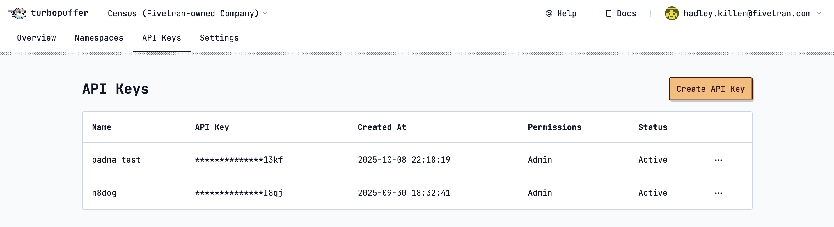Expand the Census organization switcher chevron
Image resolution: width=834 pixels, height=227 pixels.
(265, 14)
